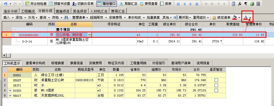Click the paint bucket fill color icon

click(235, 17)
